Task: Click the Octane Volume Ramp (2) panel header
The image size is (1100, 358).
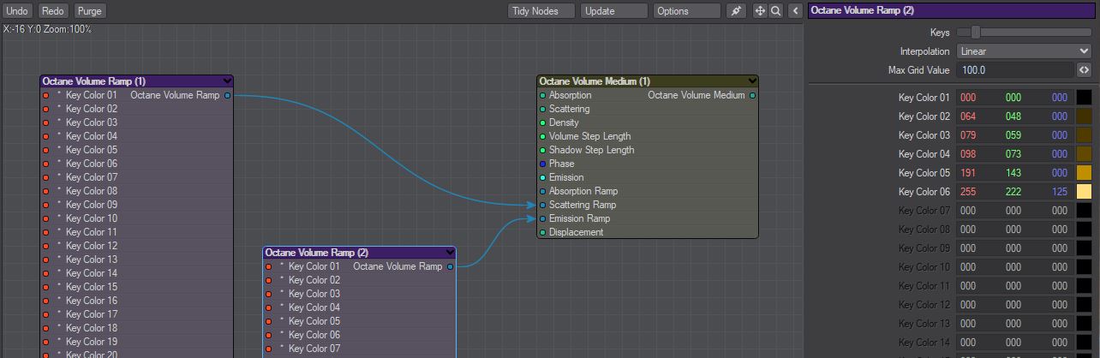Action: tap(953, 11)
